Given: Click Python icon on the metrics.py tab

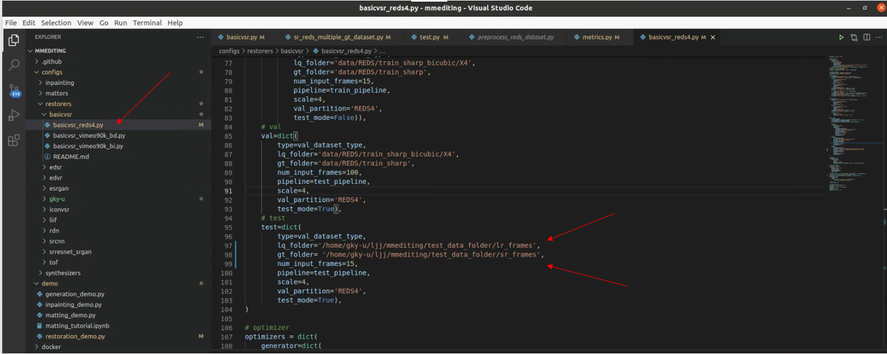Looking at the screenshot, I should point(577,37).
